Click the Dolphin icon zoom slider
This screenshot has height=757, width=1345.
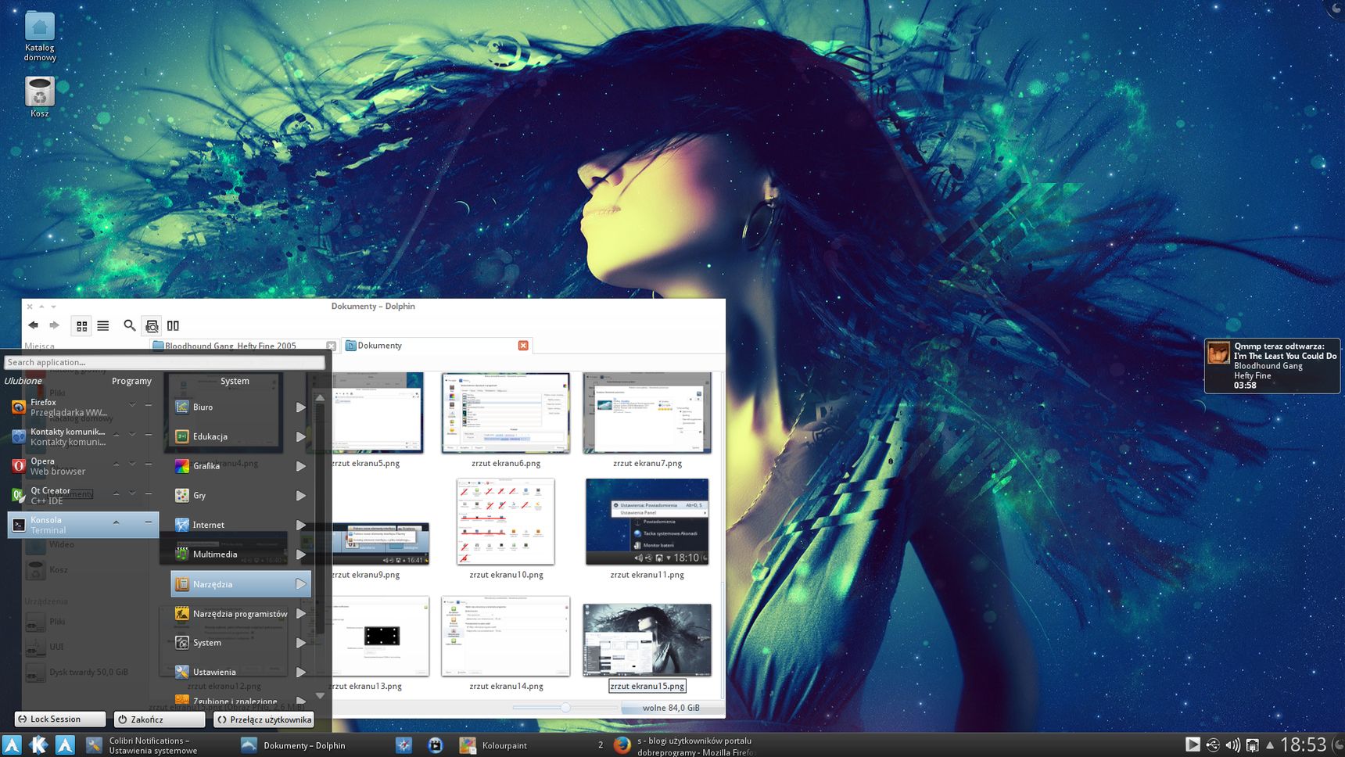pyautogui.click(x=565, y=708)
